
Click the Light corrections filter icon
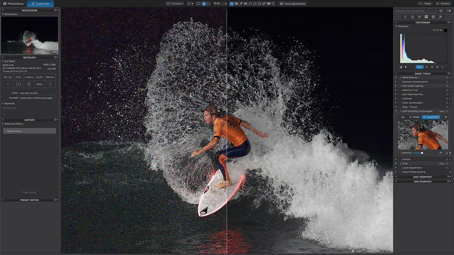pyautogui.click(x=405, y=17)
